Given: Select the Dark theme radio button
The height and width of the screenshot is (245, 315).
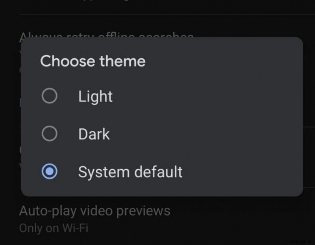Looking at the screenshot, I should pyautogui.click(x=49, y=134).
